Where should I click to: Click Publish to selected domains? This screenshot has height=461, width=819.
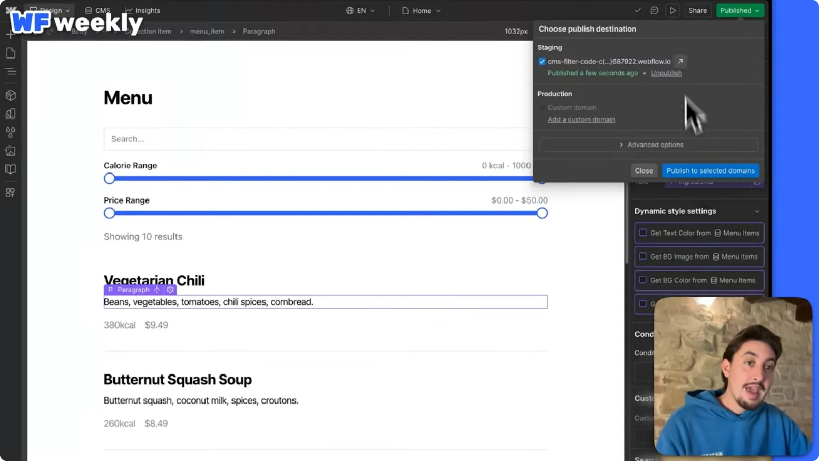[711, 170]
